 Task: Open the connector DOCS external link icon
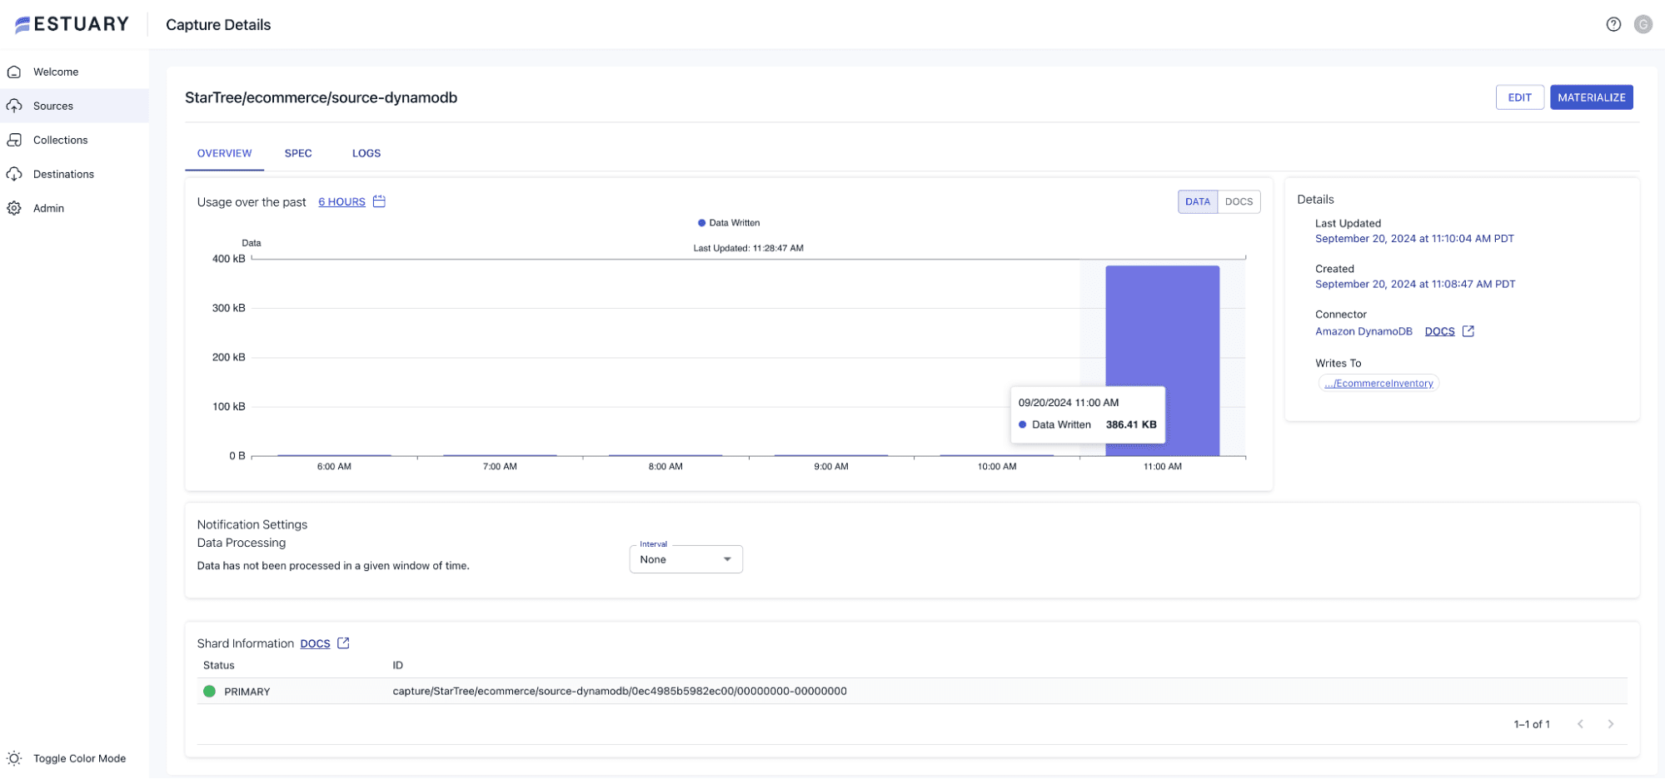pyautogui.click(x=1468, y=331)
